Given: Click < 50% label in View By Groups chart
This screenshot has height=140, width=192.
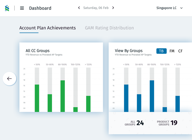Looking at the screenshot, I should 126,65.
